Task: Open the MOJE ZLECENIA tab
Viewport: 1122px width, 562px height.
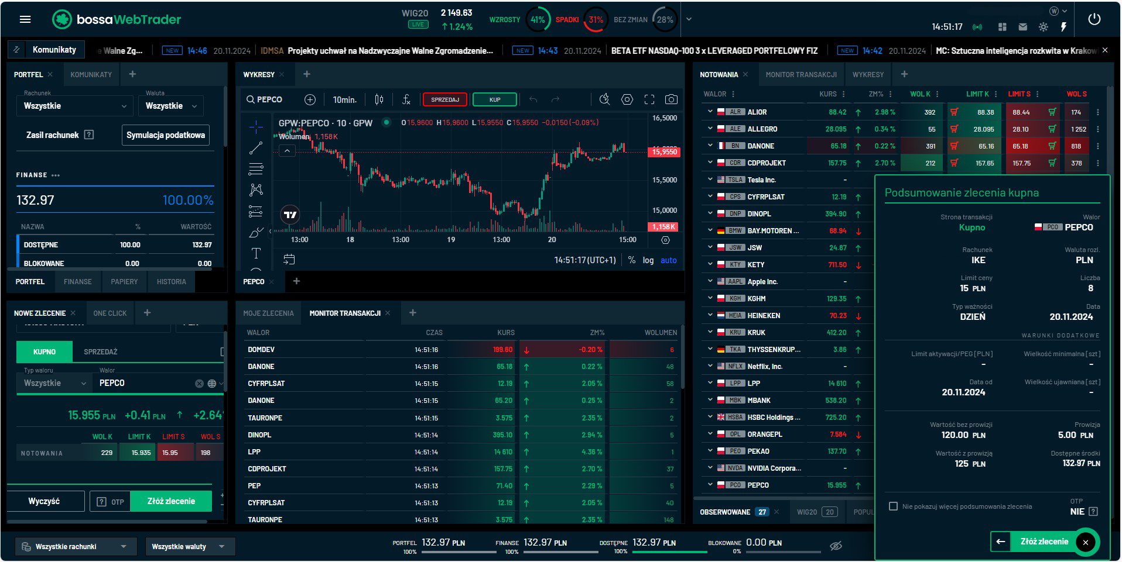Action: 268,313
